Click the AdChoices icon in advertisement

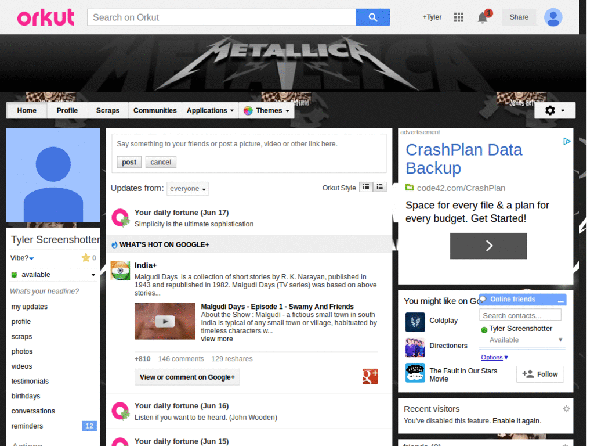tap(566, 142)
